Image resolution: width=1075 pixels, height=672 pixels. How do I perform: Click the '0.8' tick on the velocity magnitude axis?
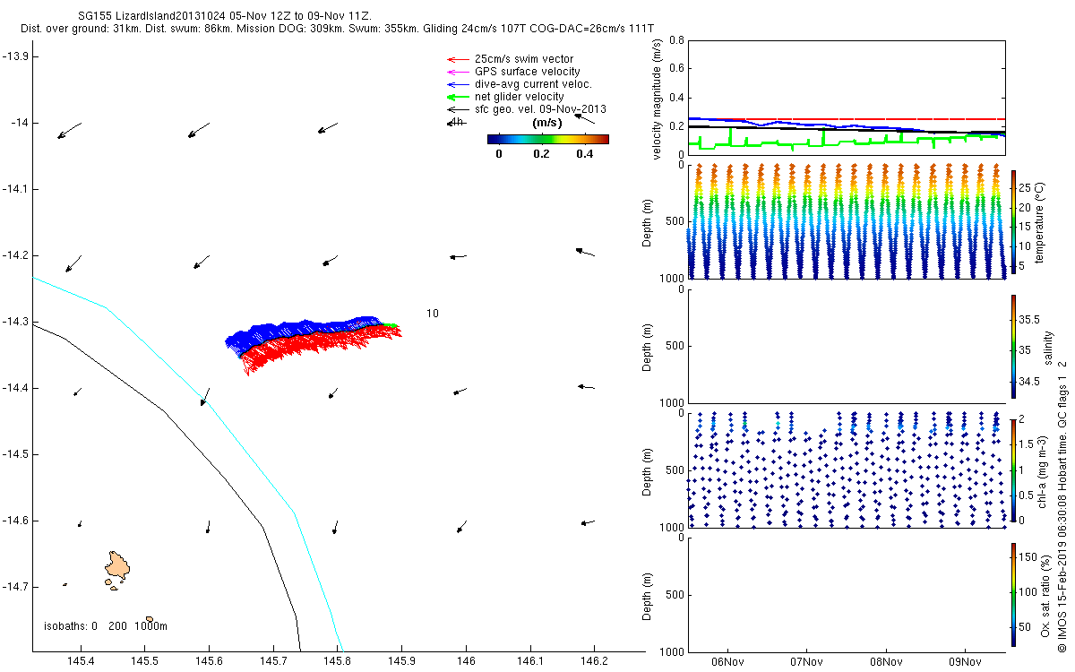click(x=678, y=41)
